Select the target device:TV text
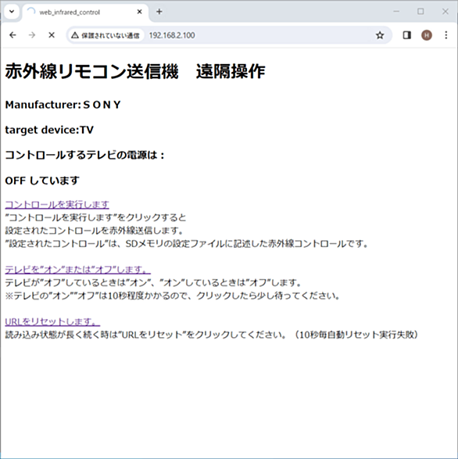Image resolution: width=458 pixels, height=459 pixels. pyautogui.click(x=49, y=130)
